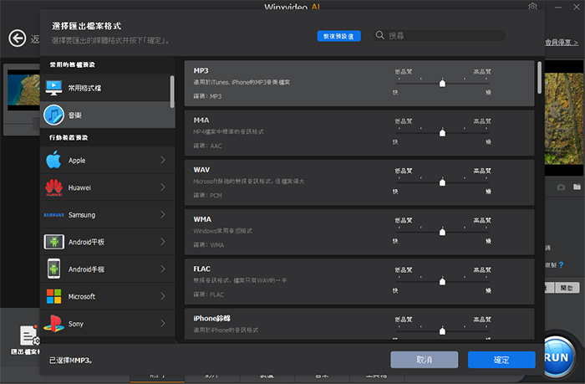The width and height of the screenshot is (585, 384).
Task: Select the MP3 format entry
Action: click(x=359, y=84)
